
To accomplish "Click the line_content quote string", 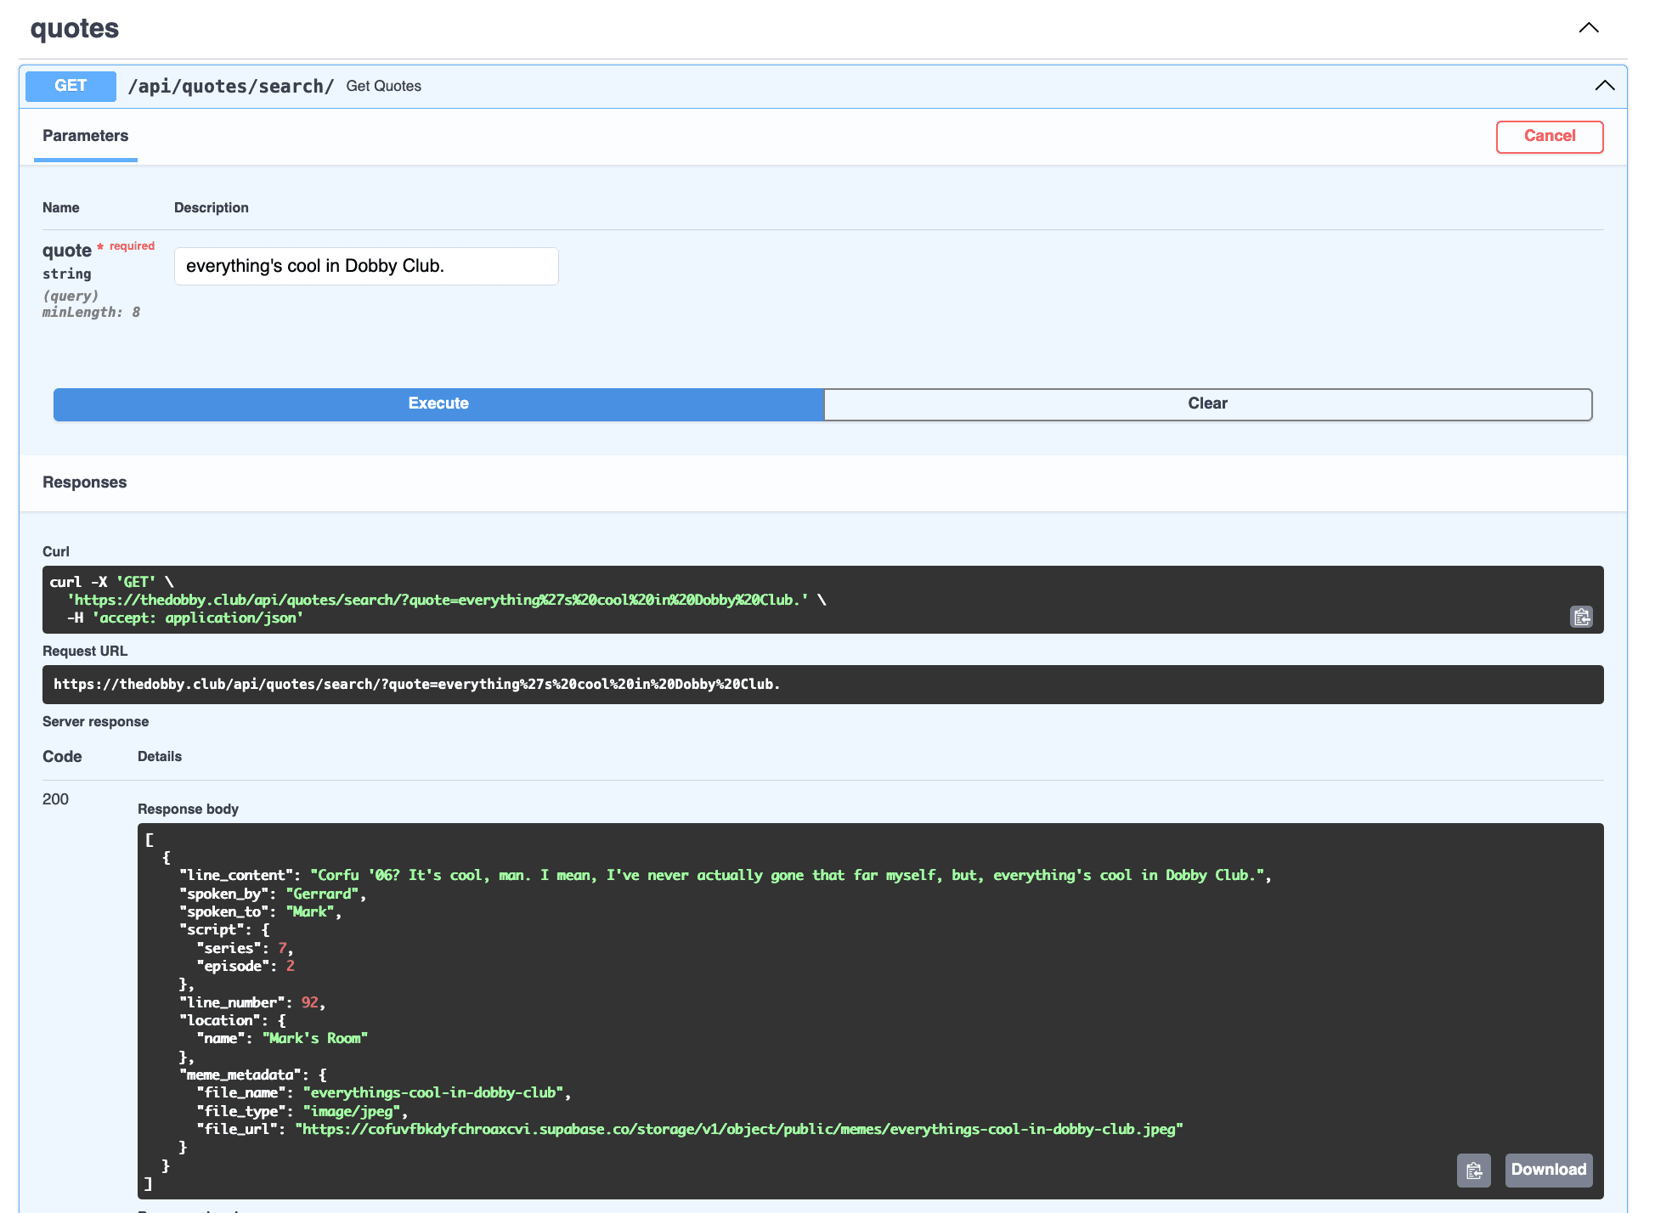I will coord(788,876).
